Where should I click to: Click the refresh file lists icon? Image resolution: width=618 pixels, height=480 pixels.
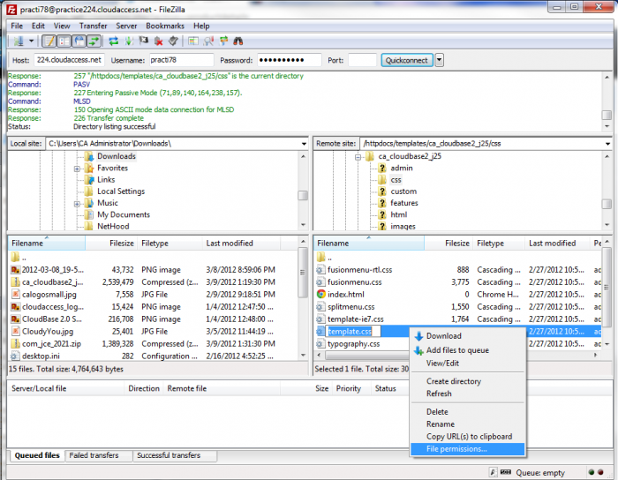pyautogui.click(x=113, y=41)
